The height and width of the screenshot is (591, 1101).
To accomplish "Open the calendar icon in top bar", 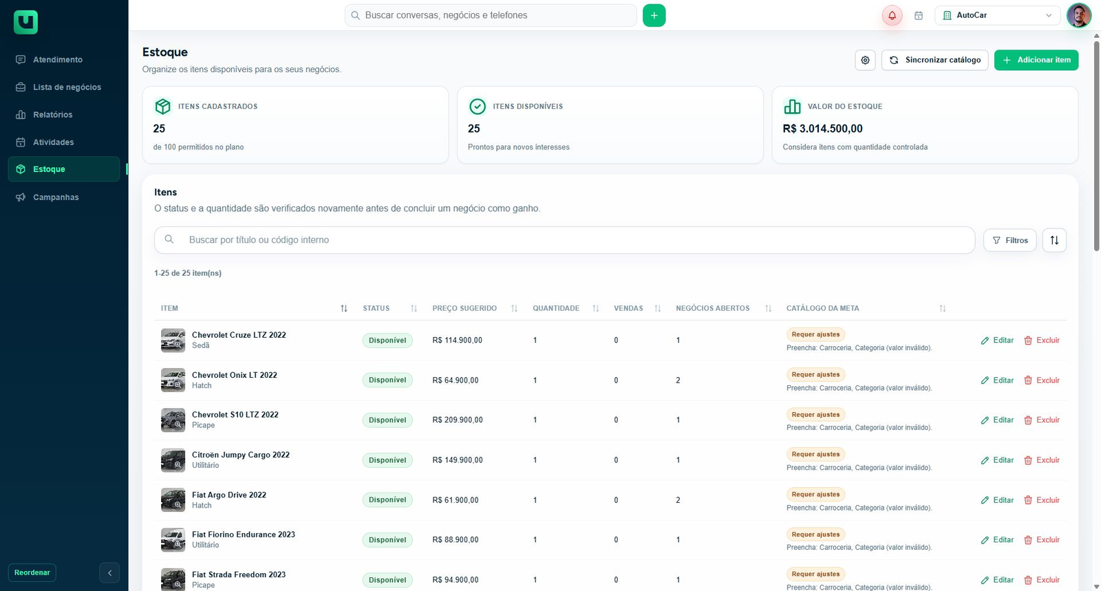I will click(x=918, y=15).
